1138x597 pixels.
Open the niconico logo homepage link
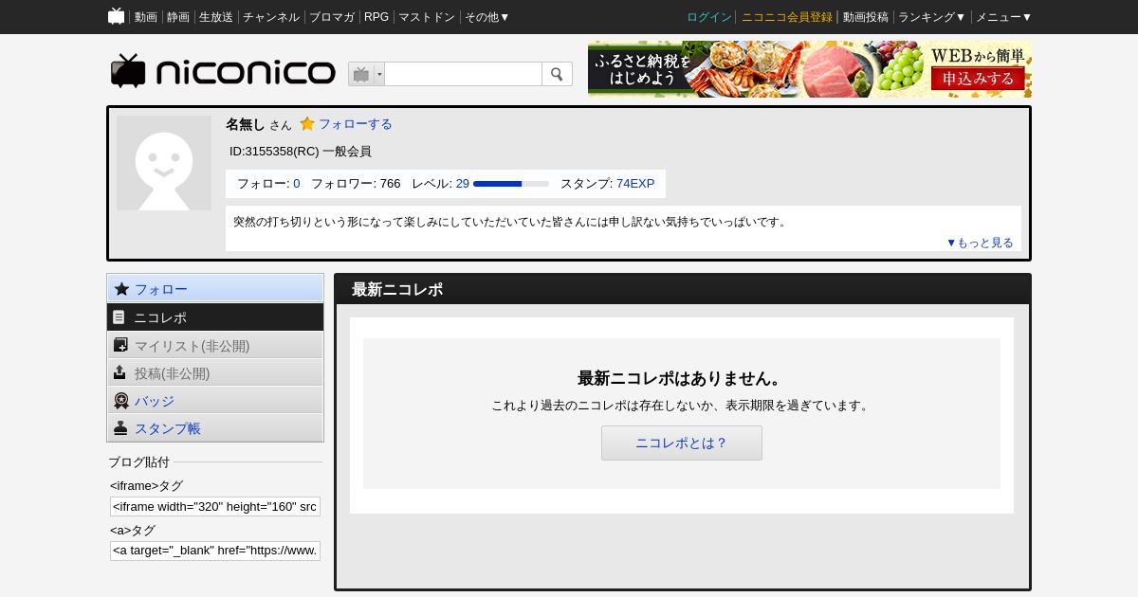(x=223, y=72)
